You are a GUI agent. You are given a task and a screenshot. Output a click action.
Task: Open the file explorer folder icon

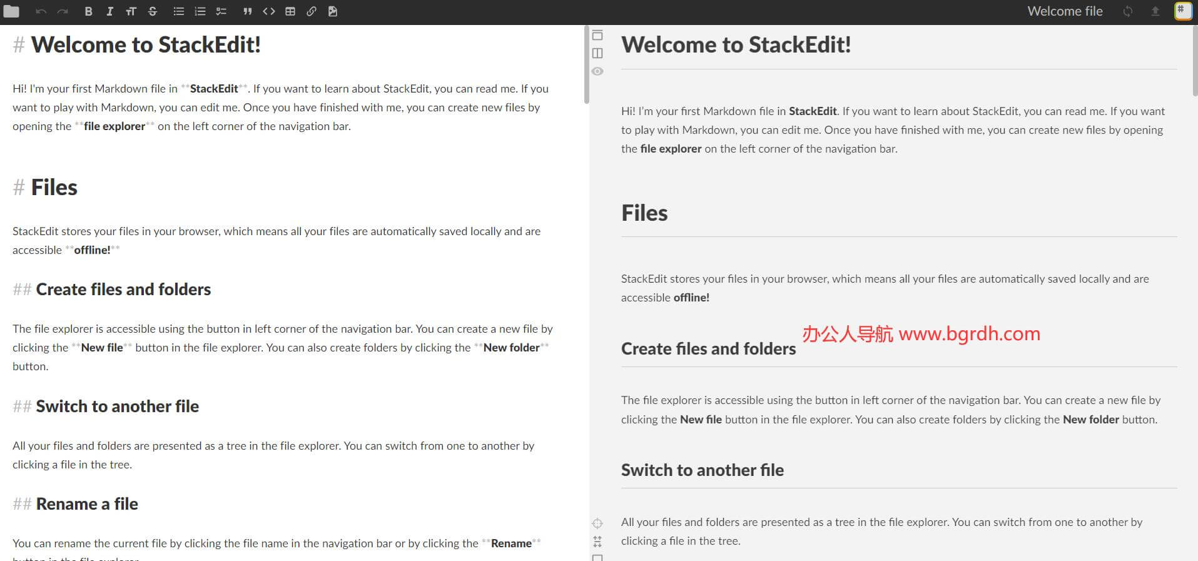[x=11, y=11]
